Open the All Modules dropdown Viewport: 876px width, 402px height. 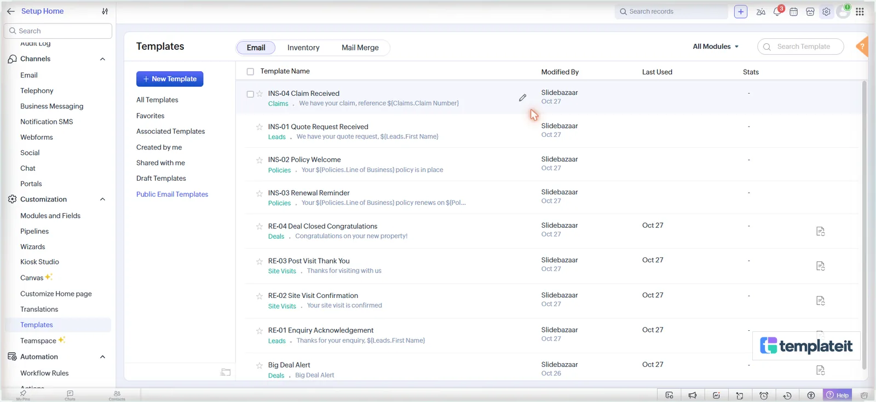tap(716, 47)
